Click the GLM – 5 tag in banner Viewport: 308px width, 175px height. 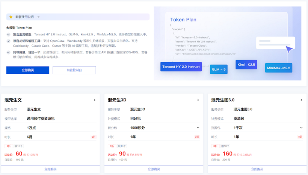click(219, 69)
